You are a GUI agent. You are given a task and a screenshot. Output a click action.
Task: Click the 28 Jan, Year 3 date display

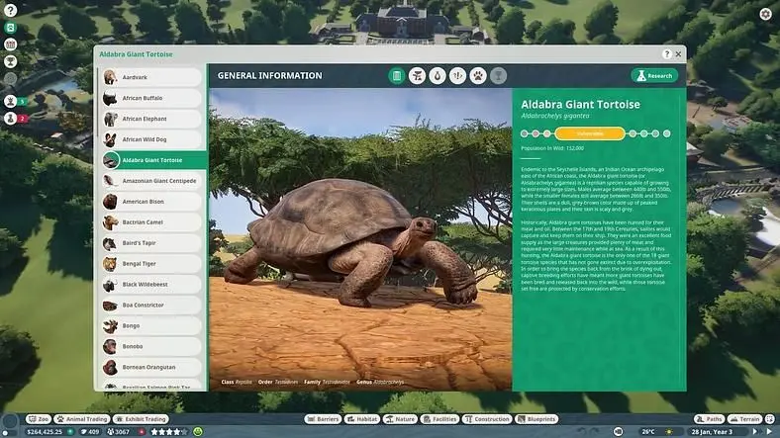pos(712,432)
